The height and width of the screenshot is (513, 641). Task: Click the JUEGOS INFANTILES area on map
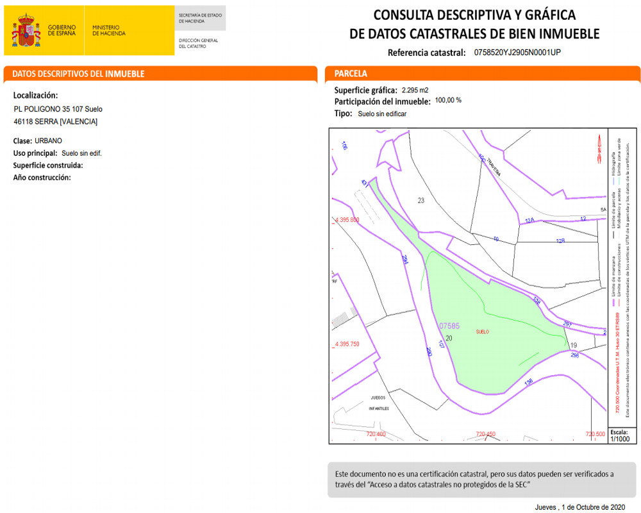[378, 403]
